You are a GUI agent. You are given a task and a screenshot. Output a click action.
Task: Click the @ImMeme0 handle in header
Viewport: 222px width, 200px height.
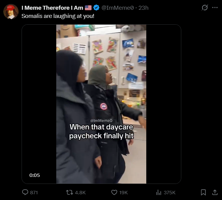pyautogui.click(x=117, y=8)
